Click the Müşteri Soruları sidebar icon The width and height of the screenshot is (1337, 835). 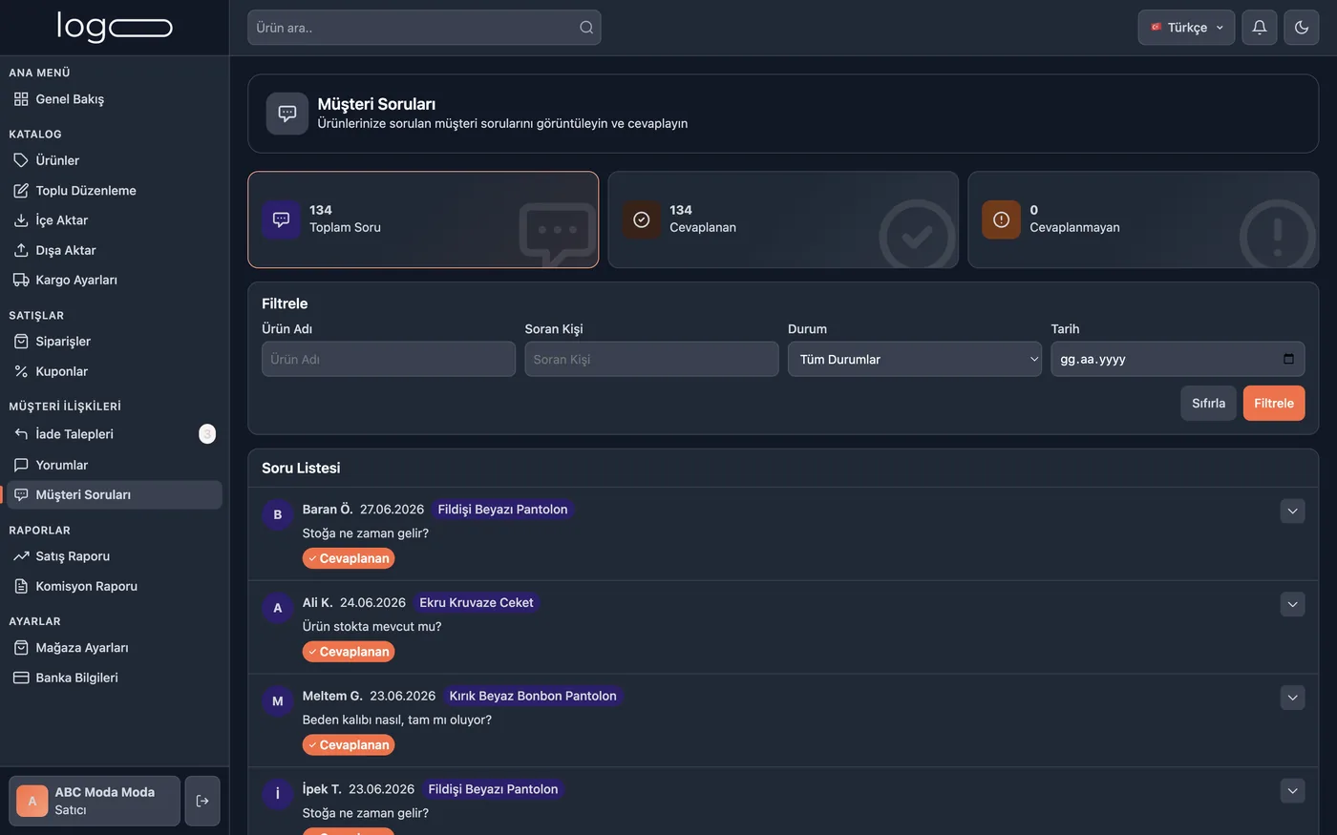(21, 494)
